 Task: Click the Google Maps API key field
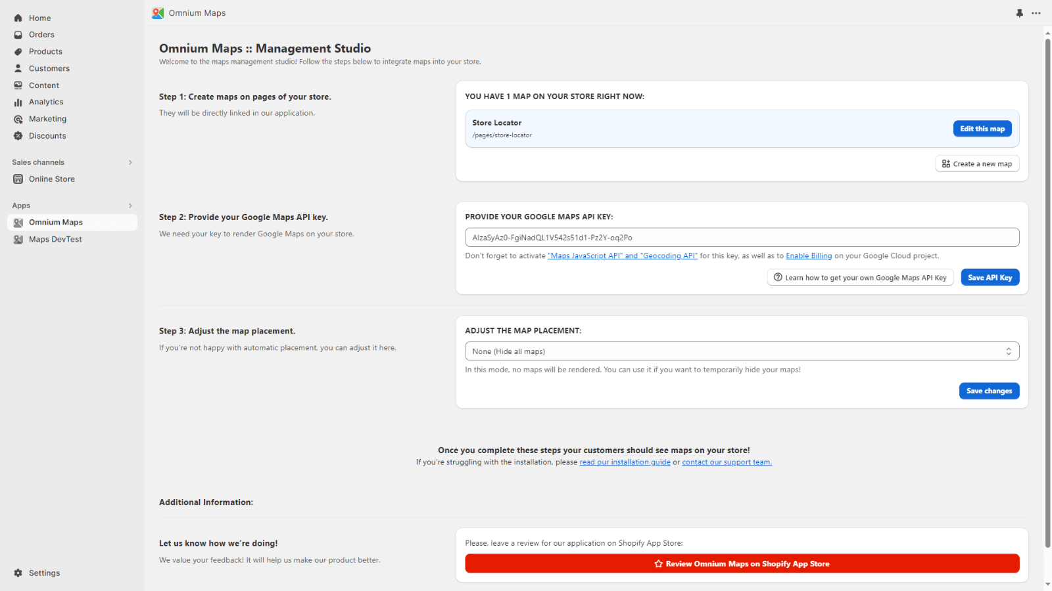coord(742,238)
